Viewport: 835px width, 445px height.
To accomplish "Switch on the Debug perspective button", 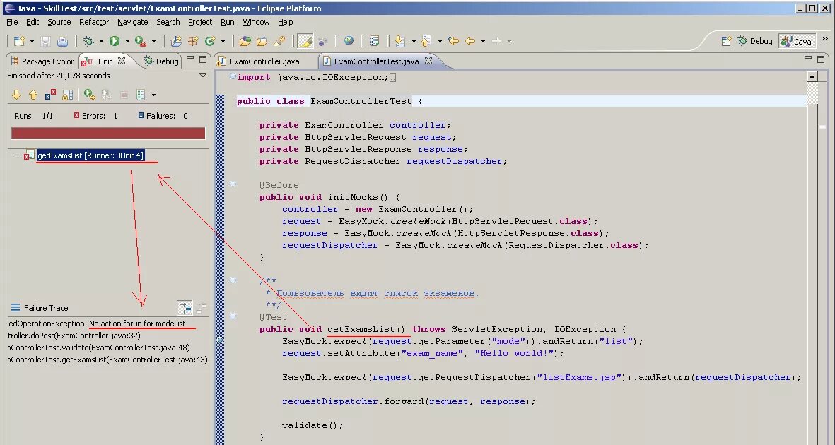I will click(x=754, y=40).
